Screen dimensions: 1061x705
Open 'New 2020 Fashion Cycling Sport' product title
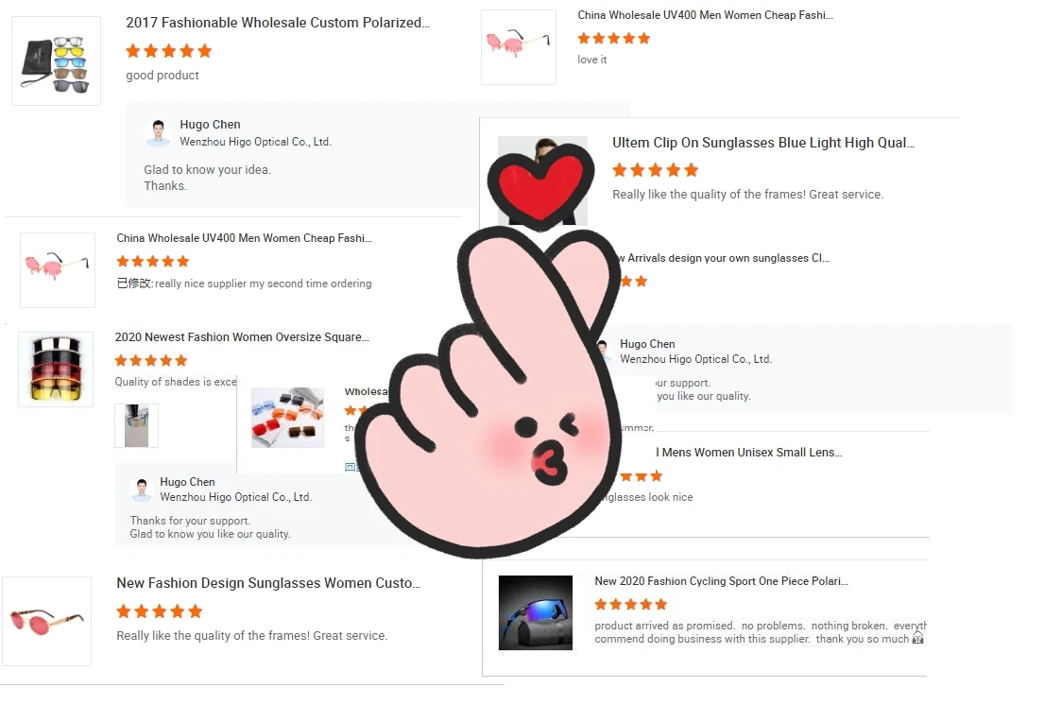pyautogui.click(x=721, y=581)
